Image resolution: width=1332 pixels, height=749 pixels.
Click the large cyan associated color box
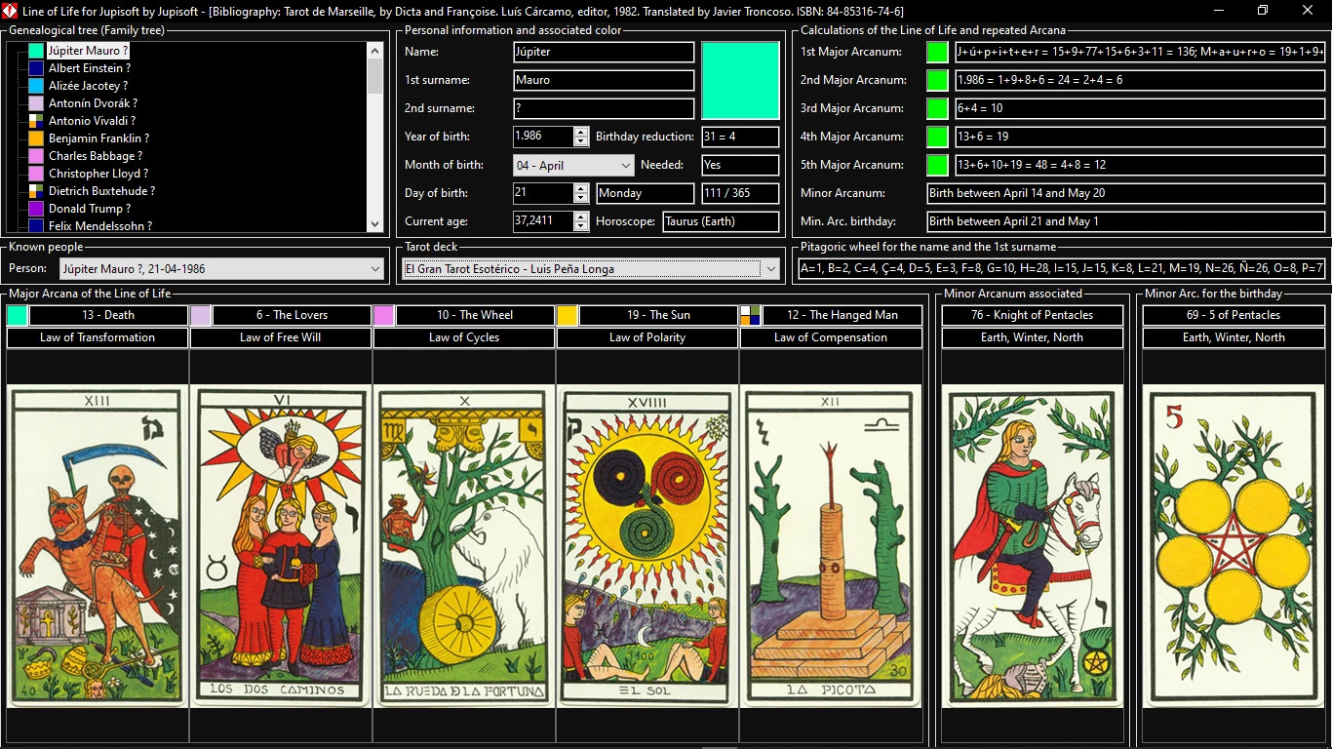740,80
